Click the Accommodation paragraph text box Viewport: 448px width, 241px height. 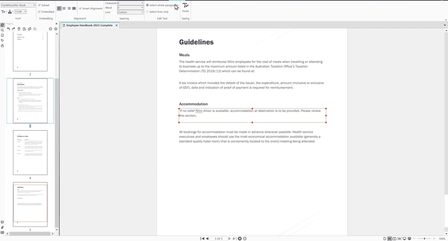pyautogui.click(x=253, y=115)
